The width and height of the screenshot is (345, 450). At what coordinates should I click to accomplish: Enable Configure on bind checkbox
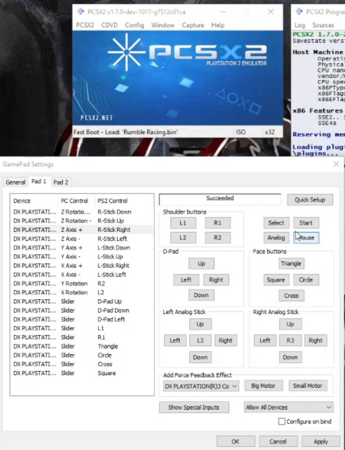point(282,421)
